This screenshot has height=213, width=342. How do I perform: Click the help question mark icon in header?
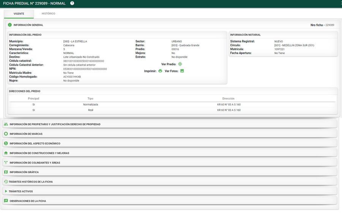pos(72,3)
